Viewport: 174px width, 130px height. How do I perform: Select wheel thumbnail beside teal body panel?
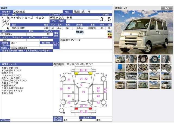point(155,59)
